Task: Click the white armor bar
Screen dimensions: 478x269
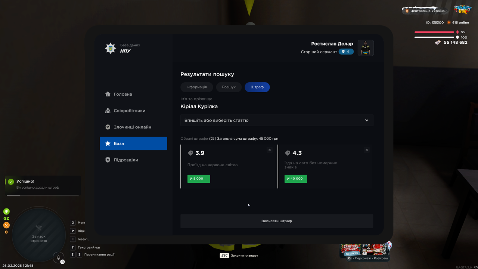Action: 434,37
